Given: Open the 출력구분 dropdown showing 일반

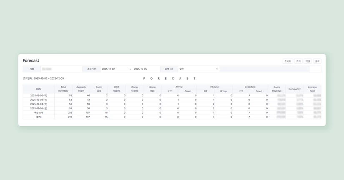Looking at the screenshot, I should click(199, 69).
